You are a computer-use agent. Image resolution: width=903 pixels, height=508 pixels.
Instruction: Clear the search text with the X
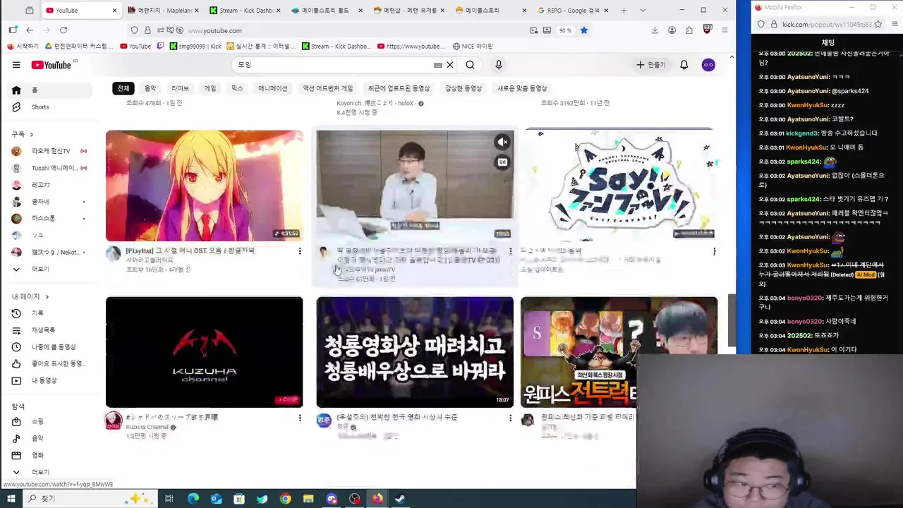[449, 65]
